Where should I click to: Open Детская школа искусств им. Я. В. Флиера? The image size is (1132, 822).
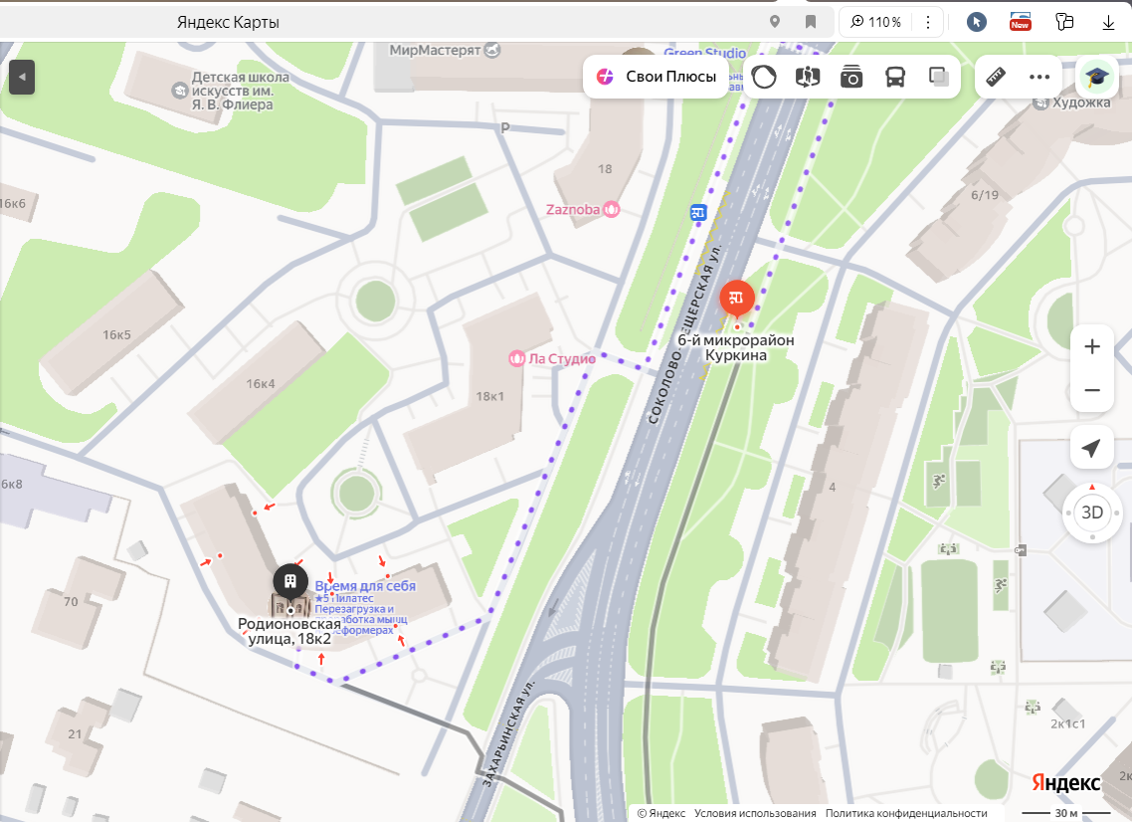[x=233, y=91]
